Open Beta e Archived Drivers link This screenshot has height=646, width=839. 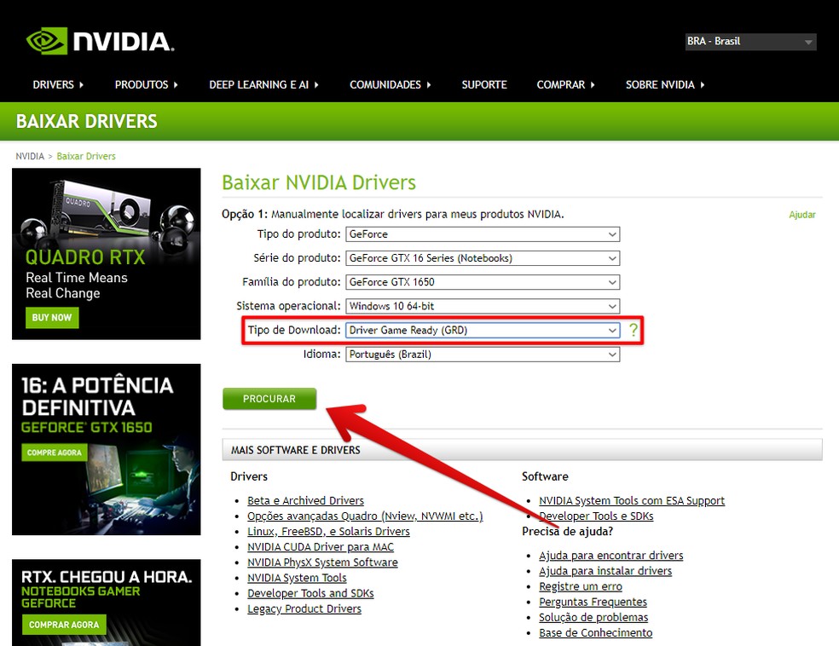tap(305, 500)
